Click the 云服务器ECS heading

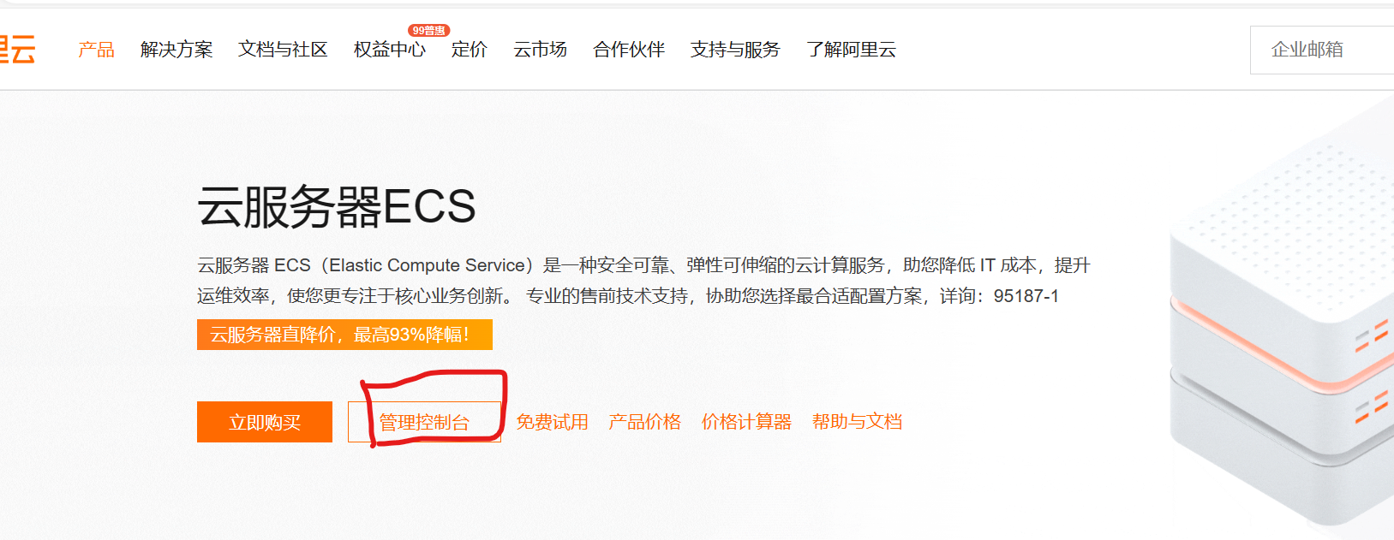point(337,206)
